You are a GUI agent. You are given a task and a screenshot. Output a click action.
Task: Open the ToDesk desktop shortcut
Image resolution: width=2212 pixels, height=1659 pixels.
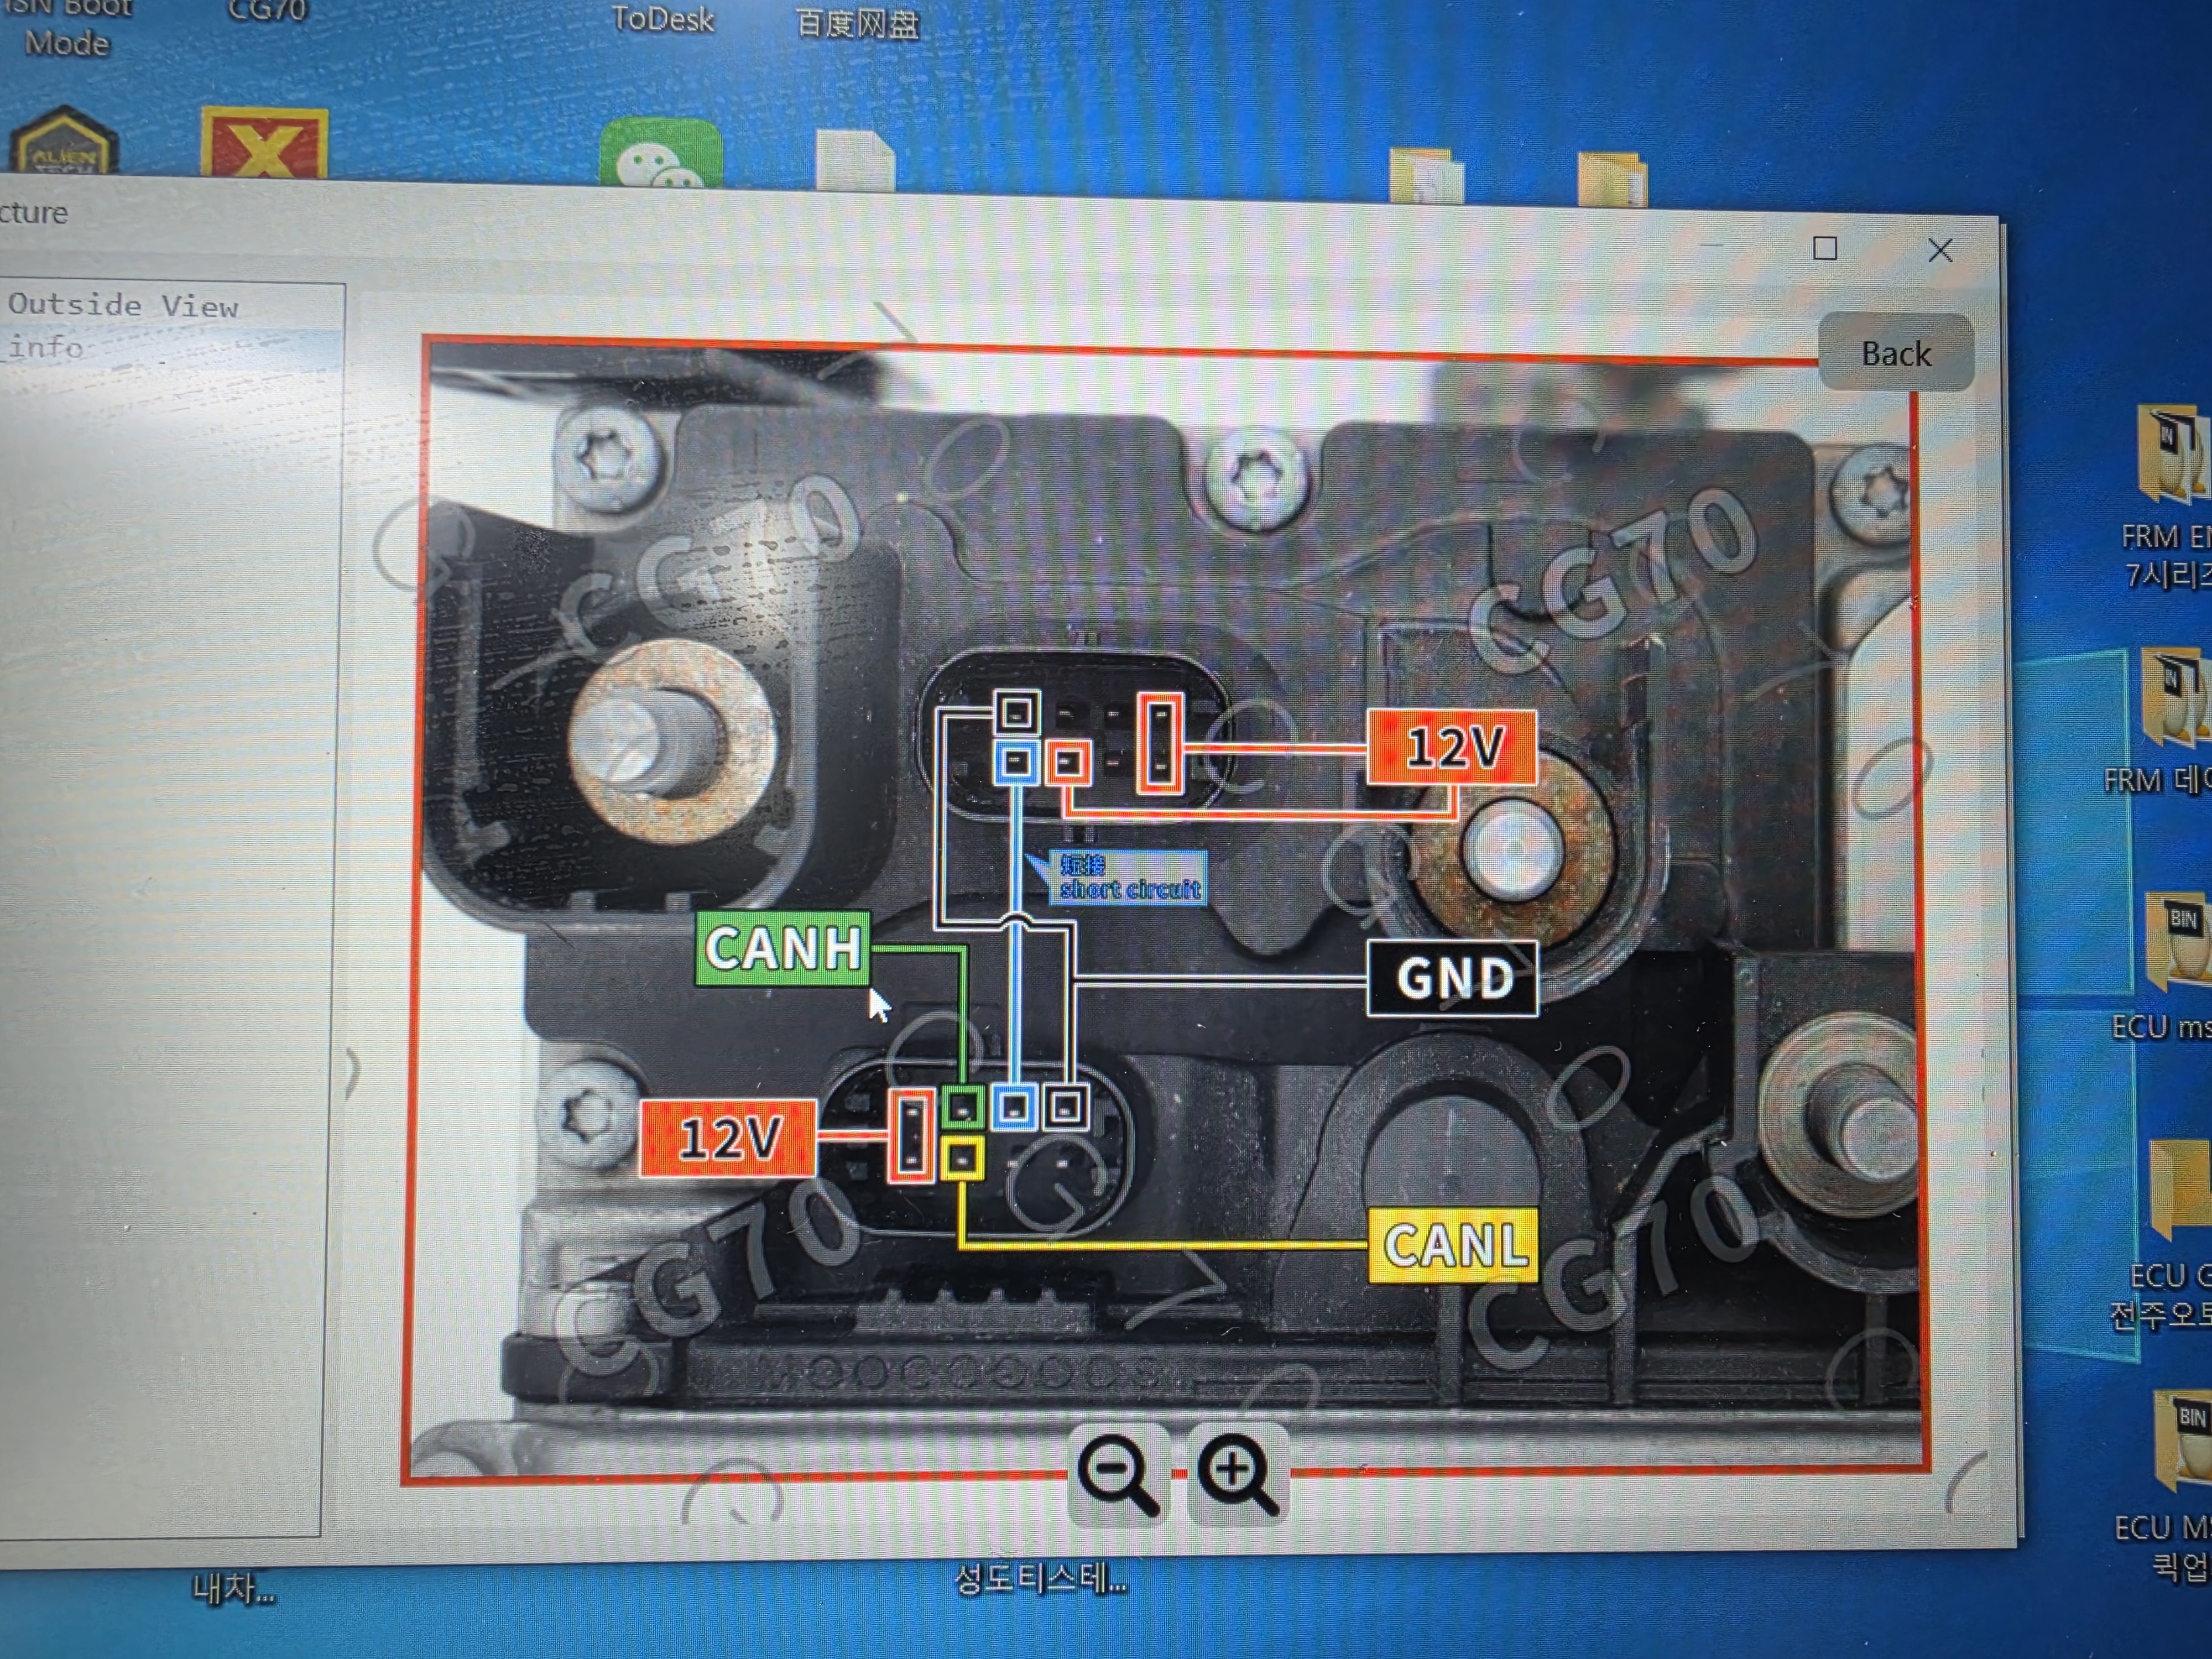[662, 19]
